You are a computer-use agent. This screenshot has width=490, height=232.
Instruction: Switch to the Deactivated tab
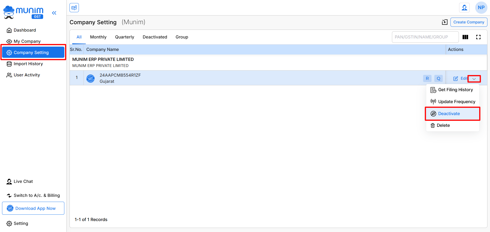point(155,37)
